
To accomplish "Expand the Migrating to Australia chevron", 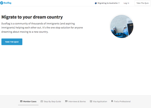I will pyautogui.click(x=119, y=3).
